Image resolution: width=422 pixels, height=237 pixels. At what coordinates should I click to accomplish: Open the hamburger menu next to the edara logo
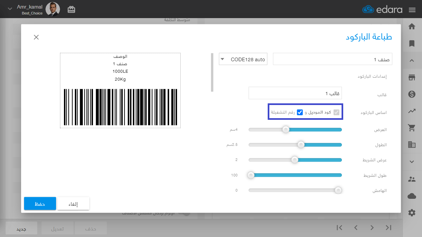(x=412, y=10)
